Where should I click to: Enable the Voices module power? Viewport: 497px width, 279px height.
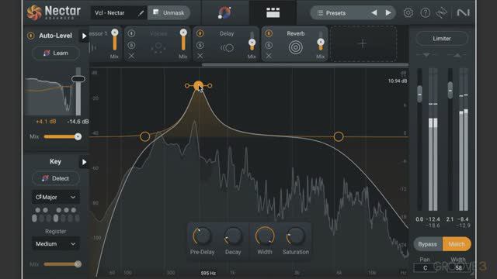coord(131,33)
